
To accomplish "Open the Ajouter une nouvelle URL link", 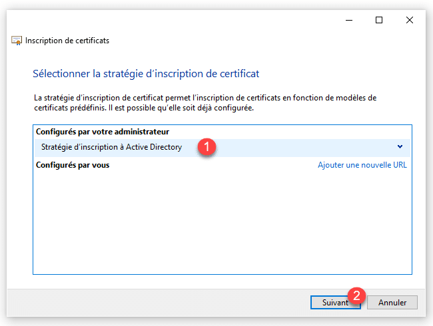I will click(362, 165).
